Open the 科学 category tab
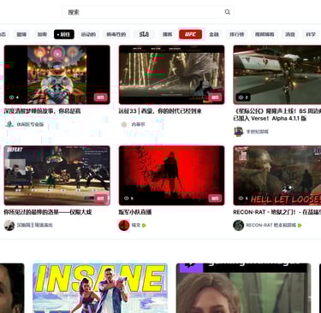The height and width of the screenshot is (313, 321). pyautogui.click(x=311, y=34)
